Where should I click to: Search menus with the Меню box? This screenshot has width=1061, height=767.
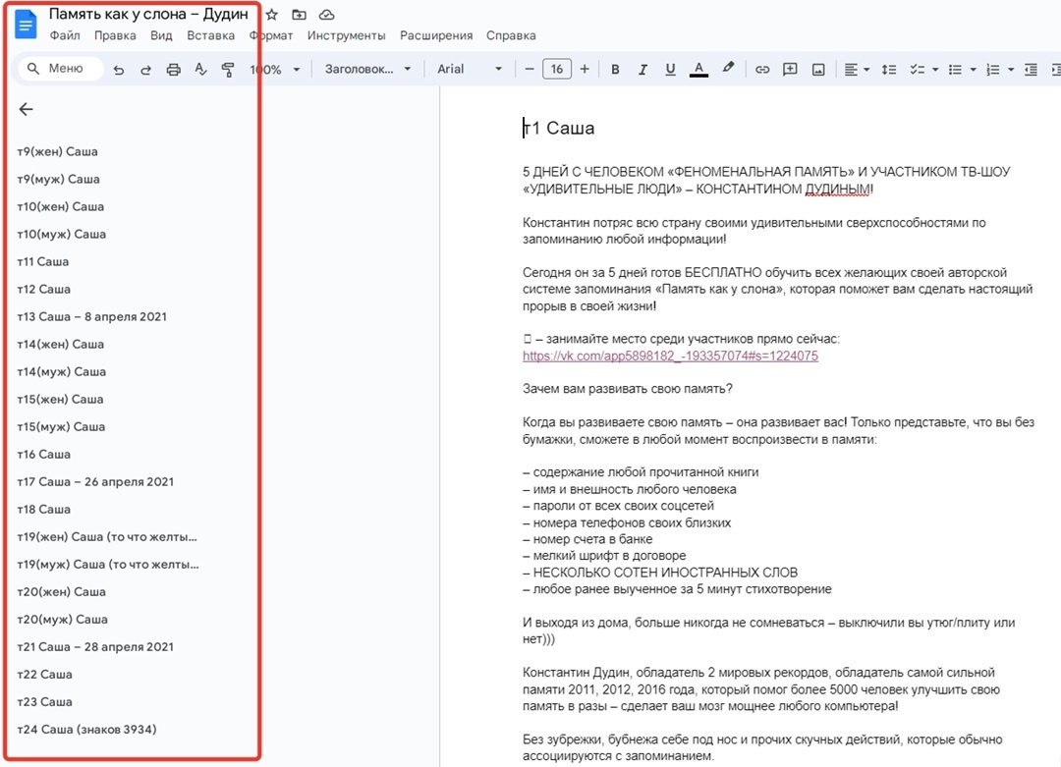pyautogui.click(x=60, y=69)
